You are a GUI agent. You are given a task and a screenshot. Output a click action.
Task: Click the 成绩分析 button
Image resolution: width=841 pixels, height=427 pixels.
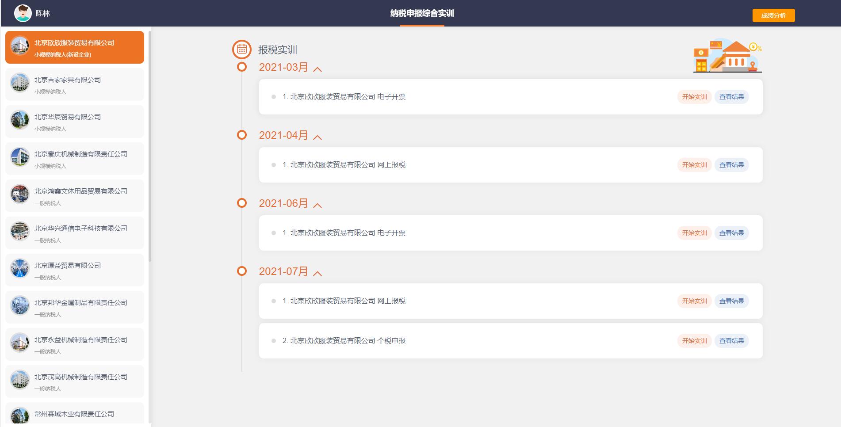[x=773, y=15]
